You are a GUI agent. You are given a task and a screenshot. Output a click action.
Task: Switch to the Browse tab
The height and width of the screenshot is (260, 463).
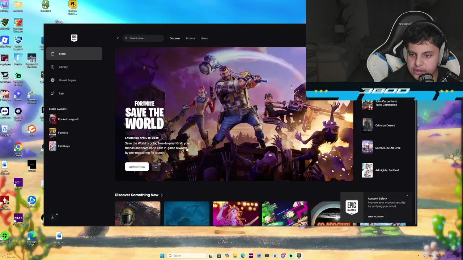(x=191, y=38)
